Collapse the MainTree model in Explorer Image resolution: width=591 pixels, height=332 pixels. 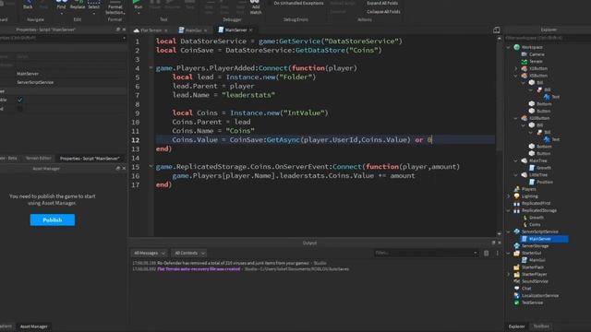pos(515,160)
